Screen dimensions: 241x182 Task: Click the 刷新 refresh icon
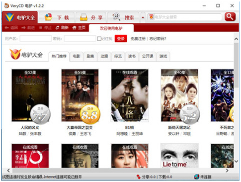point(57,28)
